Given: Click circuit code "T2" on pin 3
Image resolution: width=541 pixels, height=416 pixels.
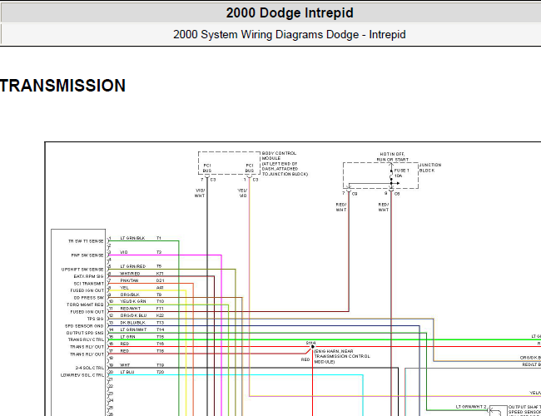Looking at the screenshot, I should (x=159, y=252).
